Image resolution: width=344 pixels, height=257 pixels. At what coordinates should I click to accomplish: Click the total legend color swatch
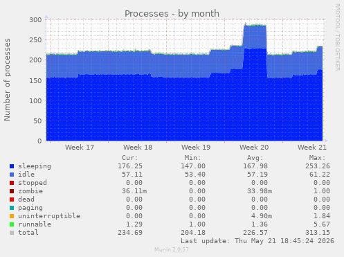pos(12,233)
